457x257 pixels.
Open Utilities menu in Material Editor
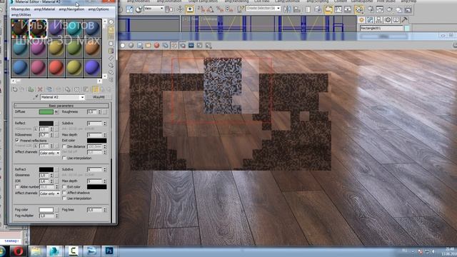[x=21, y=14]
